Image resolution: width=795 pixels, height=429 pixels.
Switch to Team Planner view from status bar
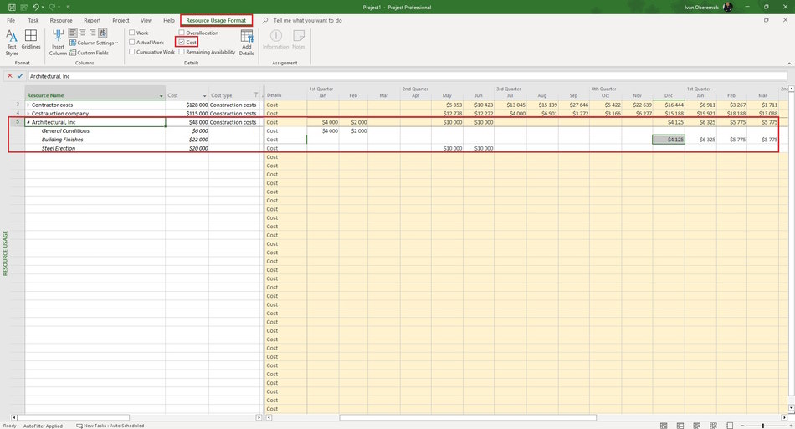click(x=696, y=426)
